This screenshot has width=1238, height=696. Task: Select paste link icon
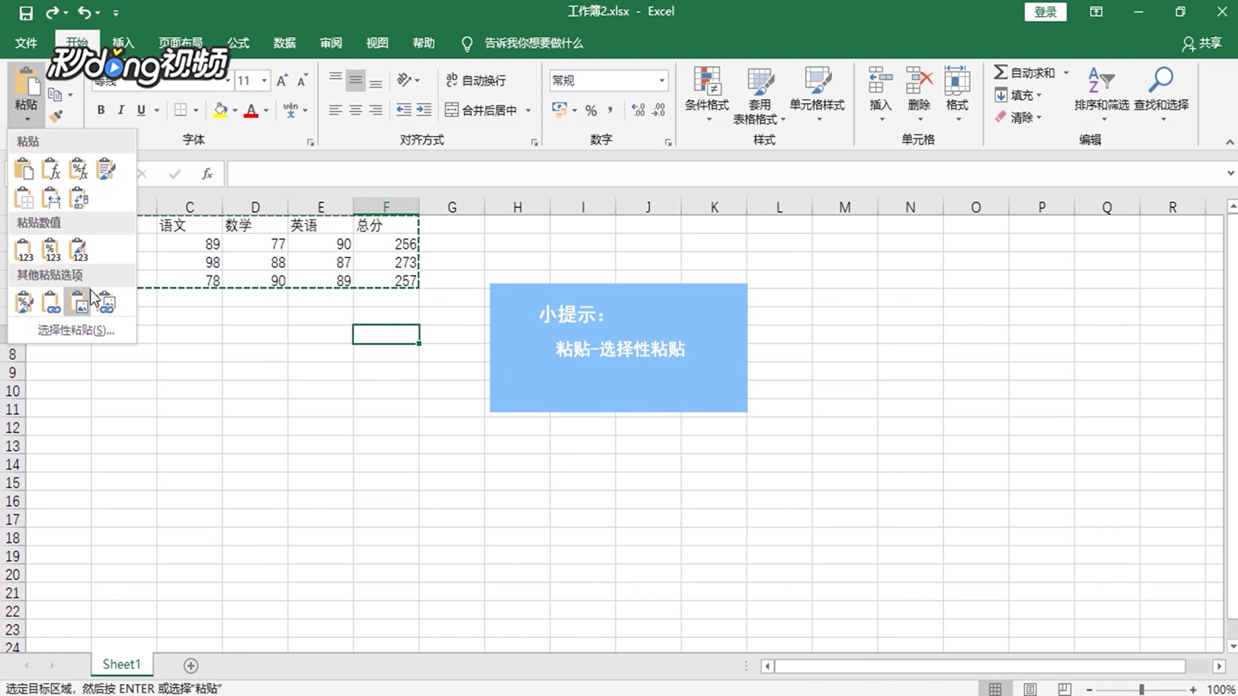point(51,302)
